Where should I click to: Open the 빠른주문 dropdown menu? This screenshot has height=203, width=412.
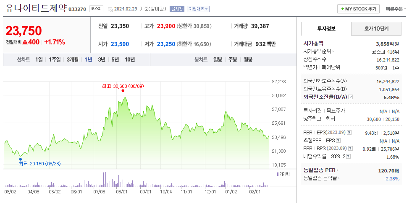[x=396, y=9]
